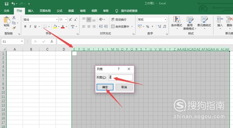Toggle bold formatting

coord(25,27)
